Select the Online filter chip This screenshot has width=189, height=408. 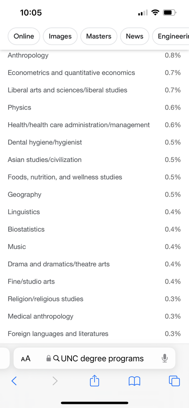click(24, 36)
